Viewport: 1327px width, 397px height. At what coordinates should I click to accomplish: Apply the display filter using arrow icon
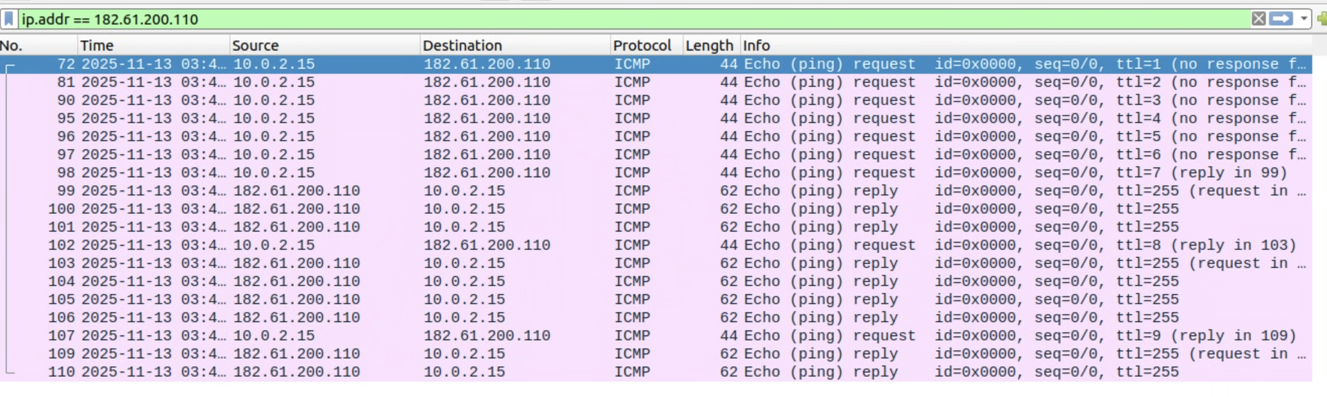tap(1281, 19)
